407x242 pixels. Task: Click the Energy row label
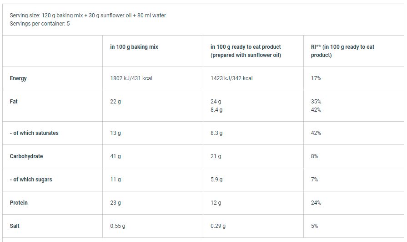click(x=18, y=78)
